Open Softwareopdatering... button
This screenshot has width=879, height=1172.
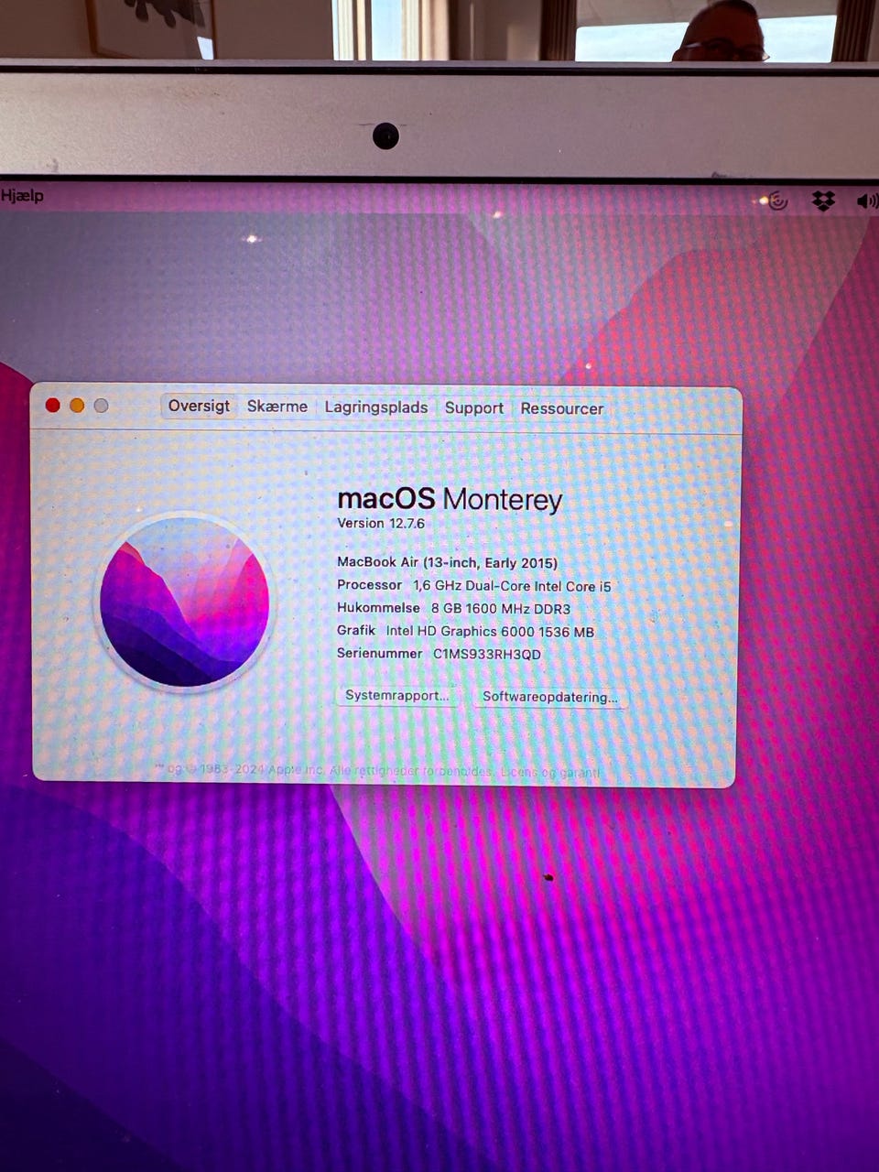pos(550,697)
